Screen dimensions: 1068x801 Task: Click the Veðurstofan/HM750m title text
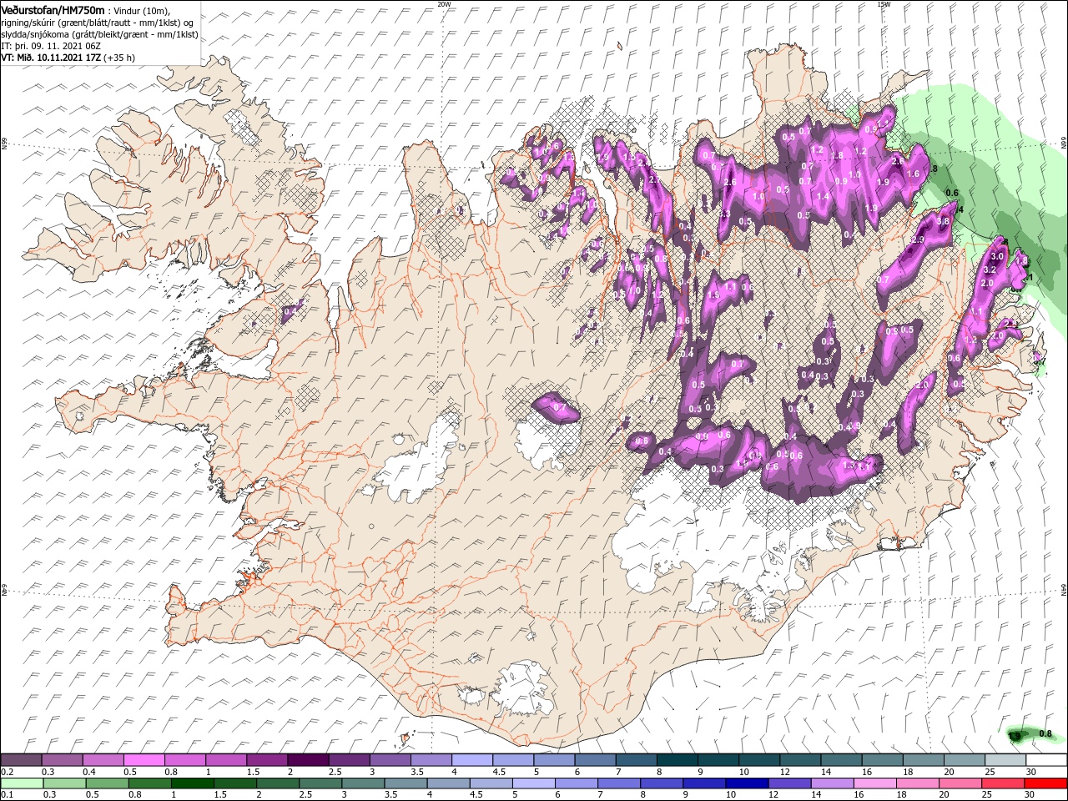(53, 9)
